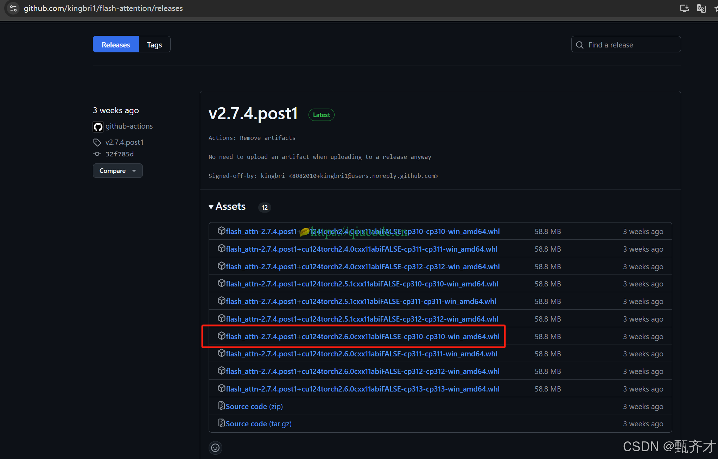Click the zip file icon for Source code (zip)

tap(221, 406)
